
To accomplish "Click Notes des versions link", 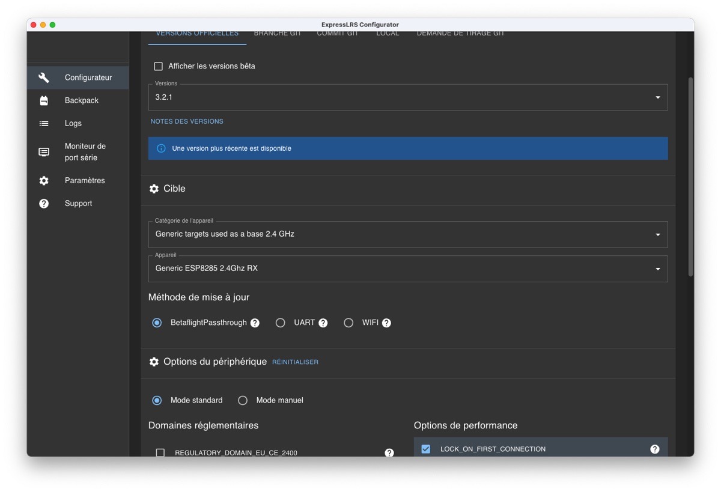I will pyautogui.click(x=187, y=121).
